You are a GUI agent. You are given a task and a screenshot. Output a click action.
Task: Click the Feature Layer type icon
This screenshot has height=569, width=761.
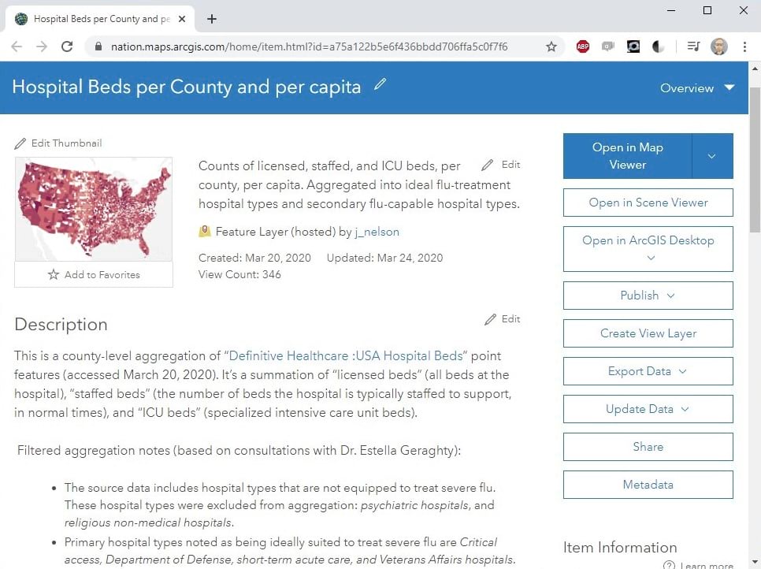205,231
